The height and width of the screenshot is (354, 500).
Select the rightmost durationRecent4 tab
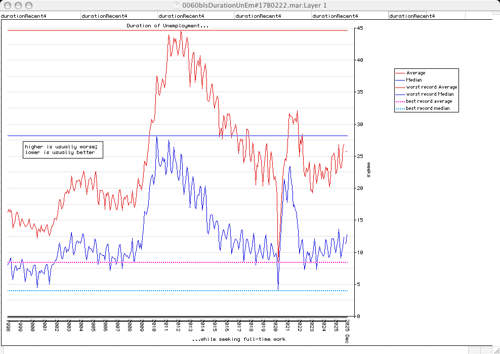[x=411, y=16]
